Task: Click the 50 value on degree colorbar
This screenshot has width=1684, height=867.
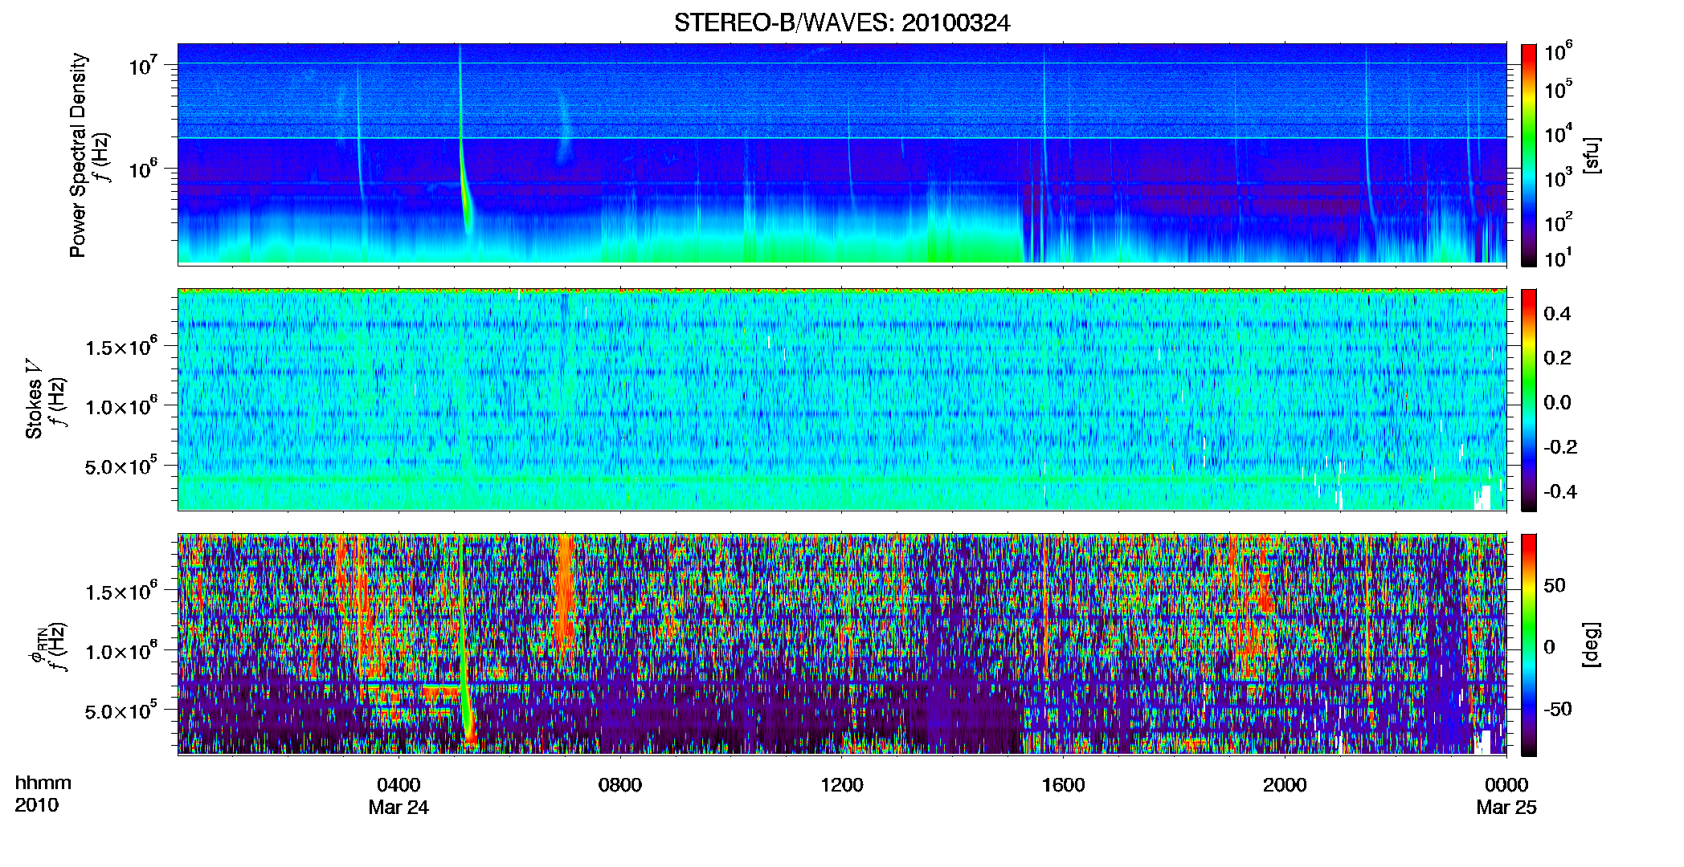Action: (1555, 585)
